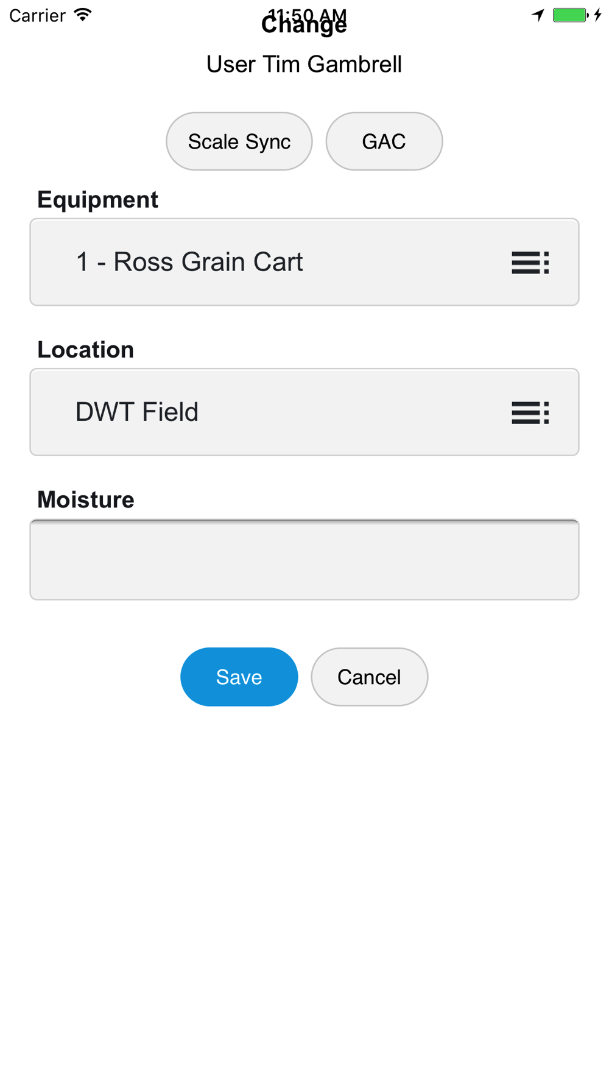Viewport: 609px width, 1083px height.
Task: Tap the Wi-Fi signal icon
Action: (83, 15)
